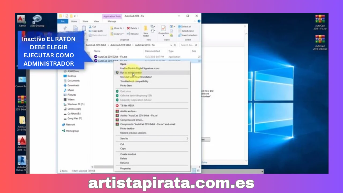This screenshot has height=193, width=343.
Task: Click Paste shortcut in the ribbon
Action: [x=98, y=35]
